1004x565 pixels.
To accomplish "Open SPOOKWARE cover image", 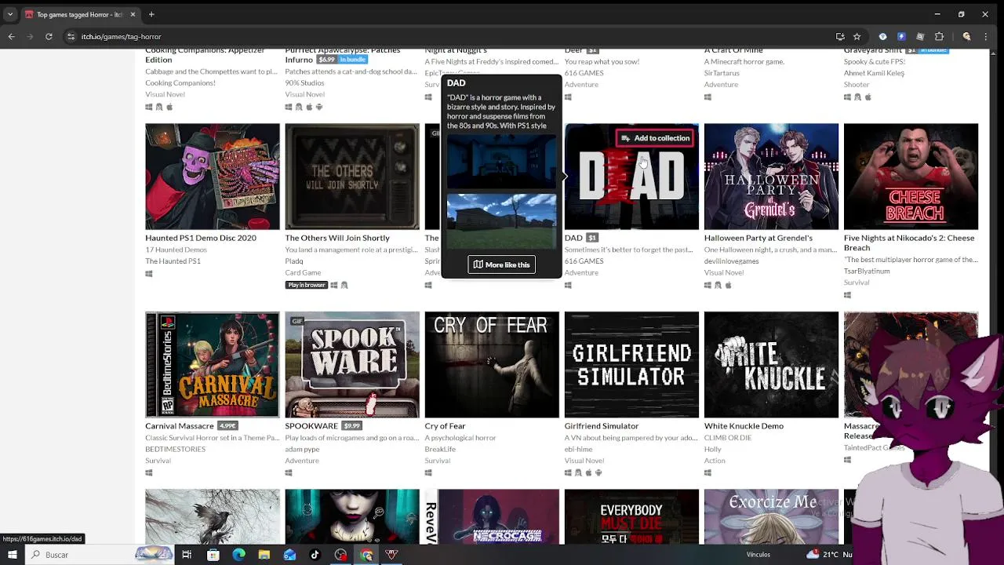I will coord(352,365).
